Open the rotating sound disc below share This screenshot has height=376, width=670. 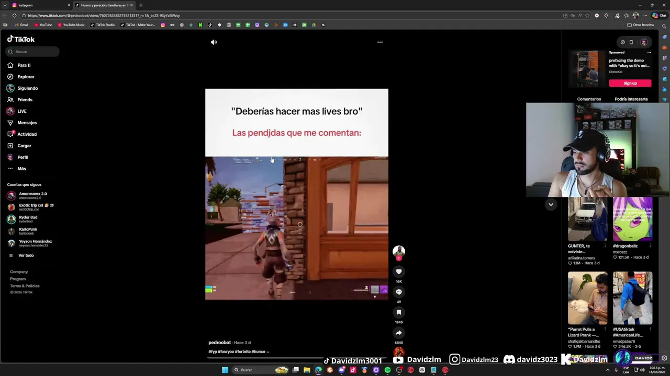[399, 352]
